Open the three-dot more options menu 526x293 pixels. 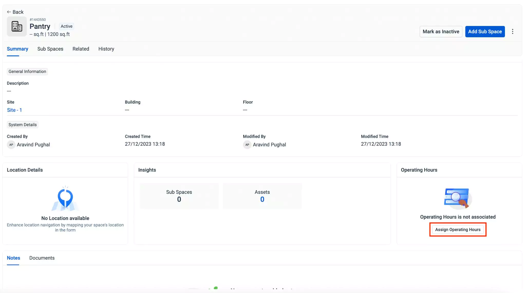pyautogui.click(x=512, y=32)
